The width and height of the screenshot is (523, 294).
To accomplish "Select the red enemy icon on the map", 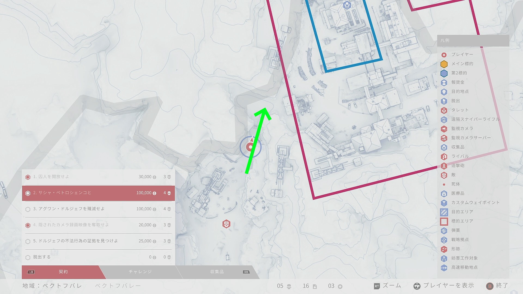I will 226,224.
